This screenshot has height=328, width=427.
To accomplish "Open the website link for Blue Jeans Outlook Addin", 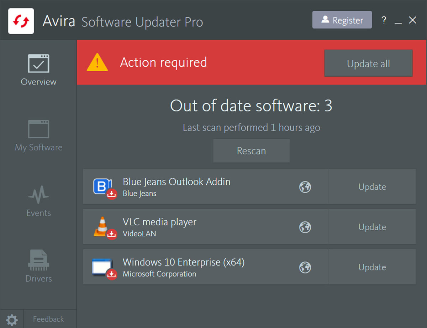I will tap(305, 186).
